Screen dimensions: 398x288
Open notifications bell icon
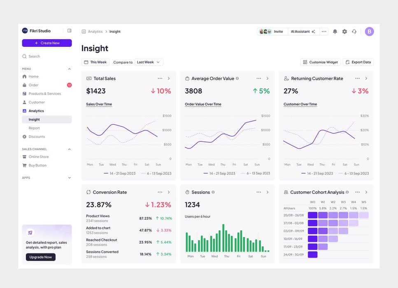pyautogui.click(x=335, y=31)
